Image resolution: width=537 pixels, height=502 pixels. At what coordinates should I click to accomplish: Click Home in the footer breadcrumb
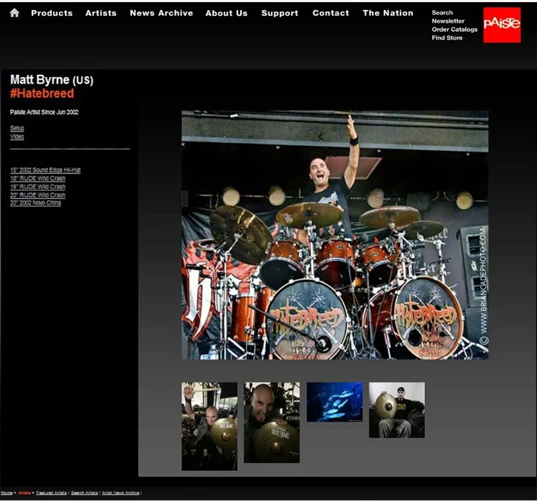pos(7,493)
